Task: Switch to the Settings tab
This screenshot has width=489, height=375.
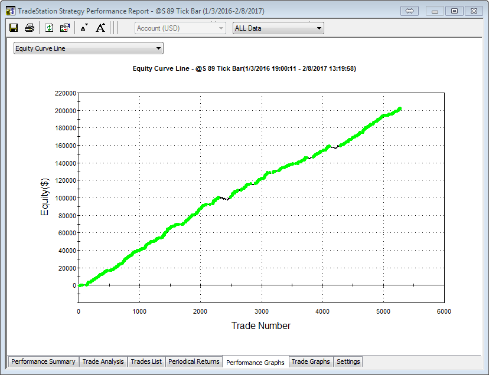Action: click(348, 361)
